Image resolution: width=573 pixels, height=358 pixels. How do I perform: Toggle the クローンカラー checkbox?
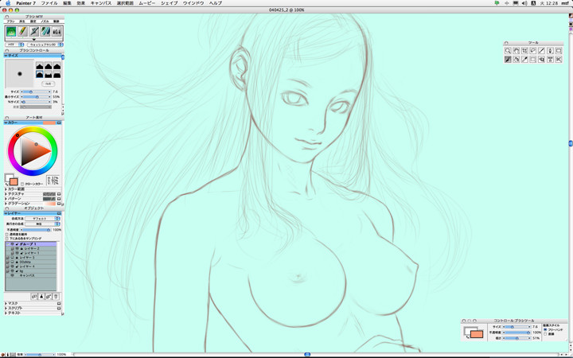click(22, 184)
